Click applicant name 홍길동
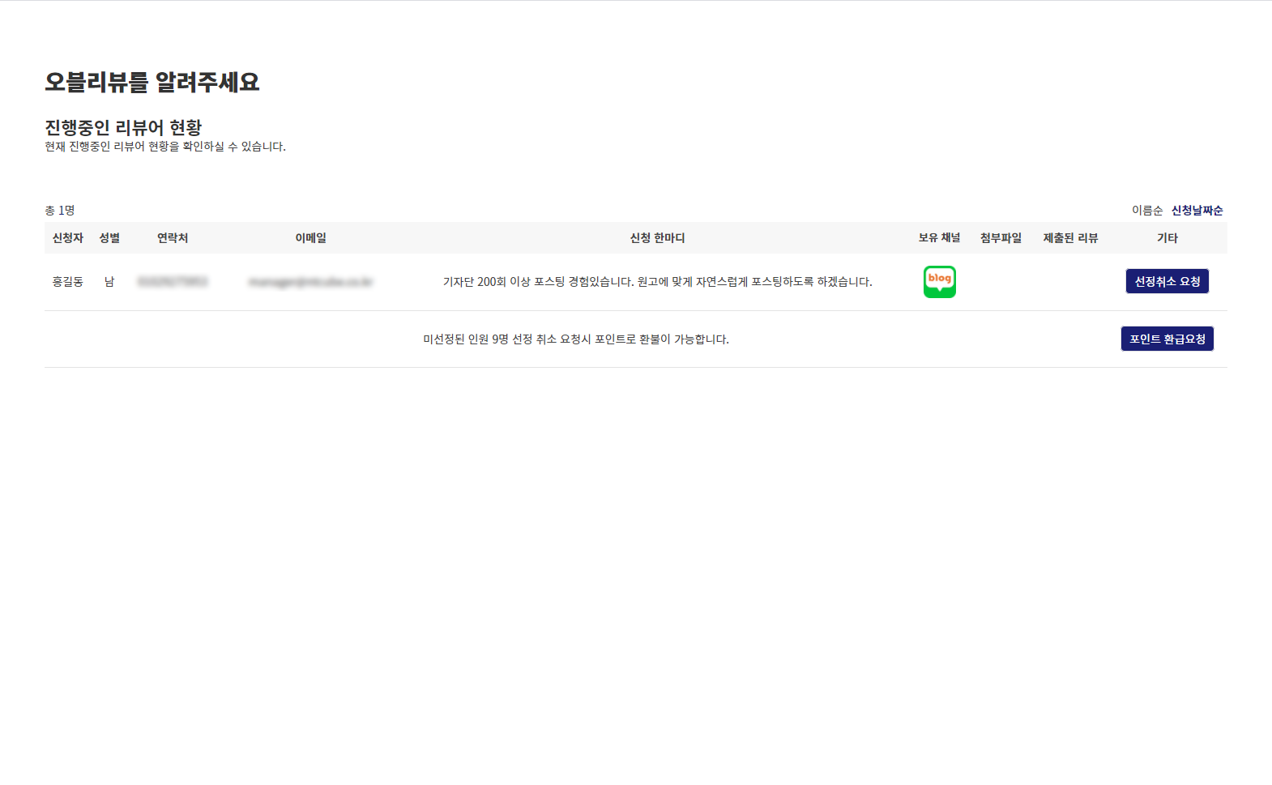The image size is (1272, 785). tap(68, 282)
